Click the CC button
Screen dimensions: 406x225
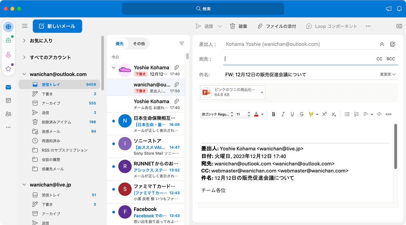[x=379, y=59]
